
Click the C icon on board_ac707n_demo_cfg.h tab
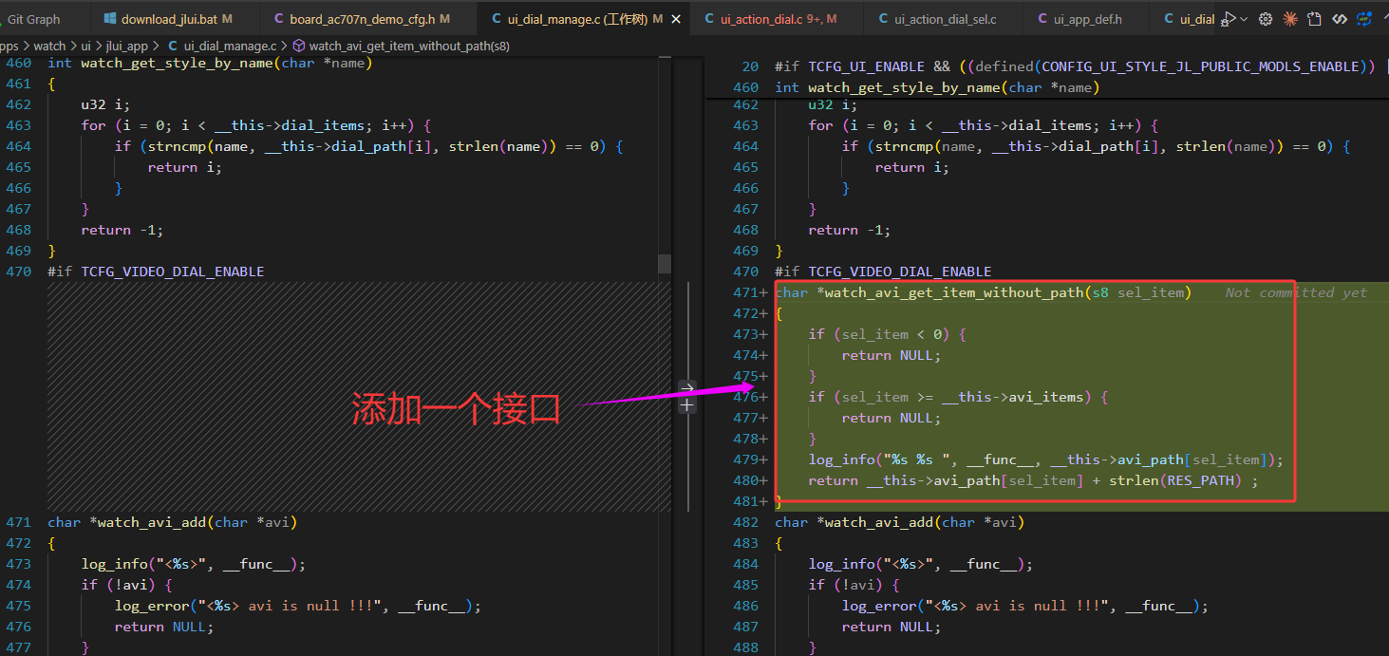[x=279, y=19]
